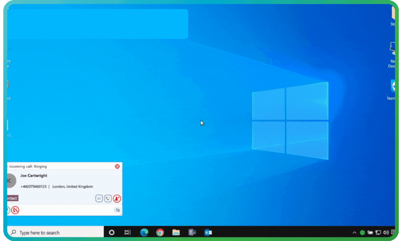Viewport: 402px width, 241px height.
Task: Click the Joe Cartwright caller name
Action: coord(34,176)
